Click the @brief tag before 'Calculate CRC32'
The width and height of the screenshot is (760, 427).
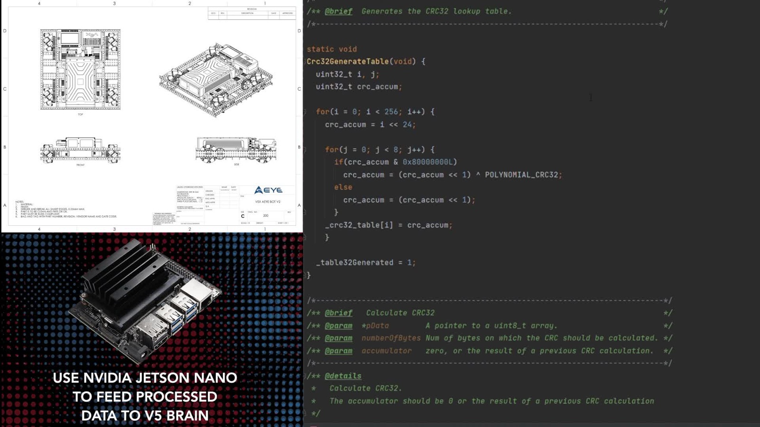(339, 313)
